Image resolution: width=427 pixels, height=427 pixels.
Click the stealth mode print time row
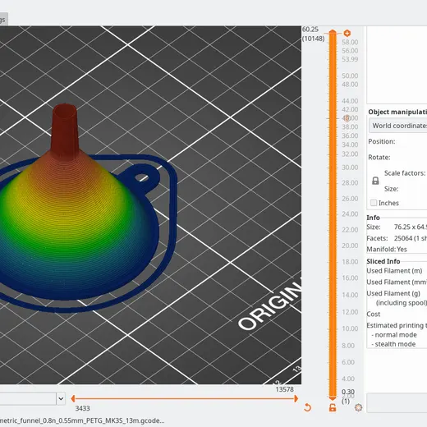(x=393, y=344)
